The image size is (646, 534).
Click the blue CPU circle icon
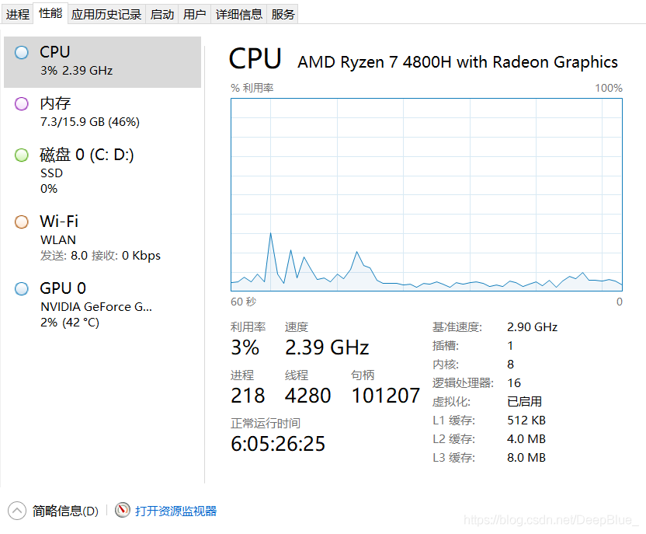[x=22, y=52]
